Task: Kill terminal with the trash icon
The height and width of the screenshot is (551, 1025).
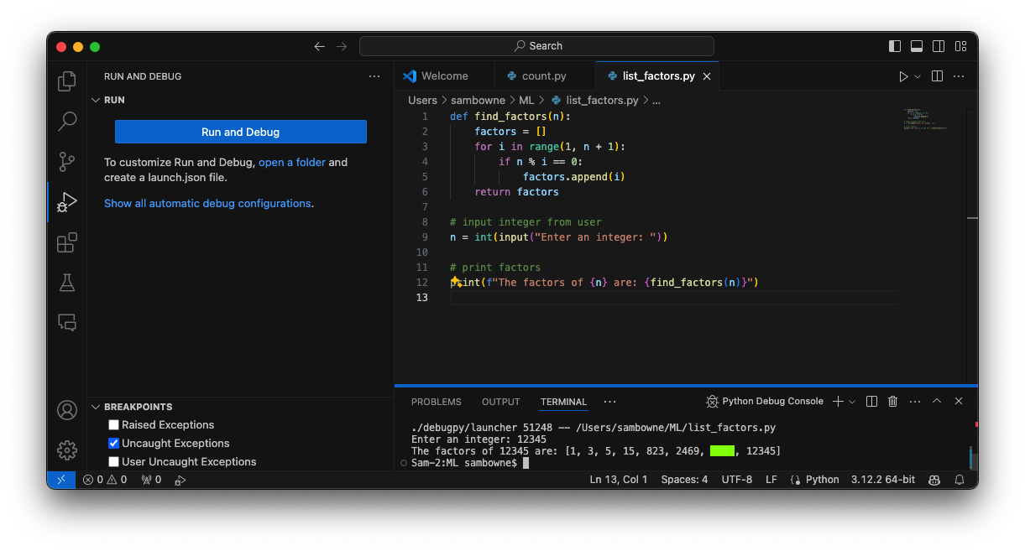Action: tap(893, 402)
